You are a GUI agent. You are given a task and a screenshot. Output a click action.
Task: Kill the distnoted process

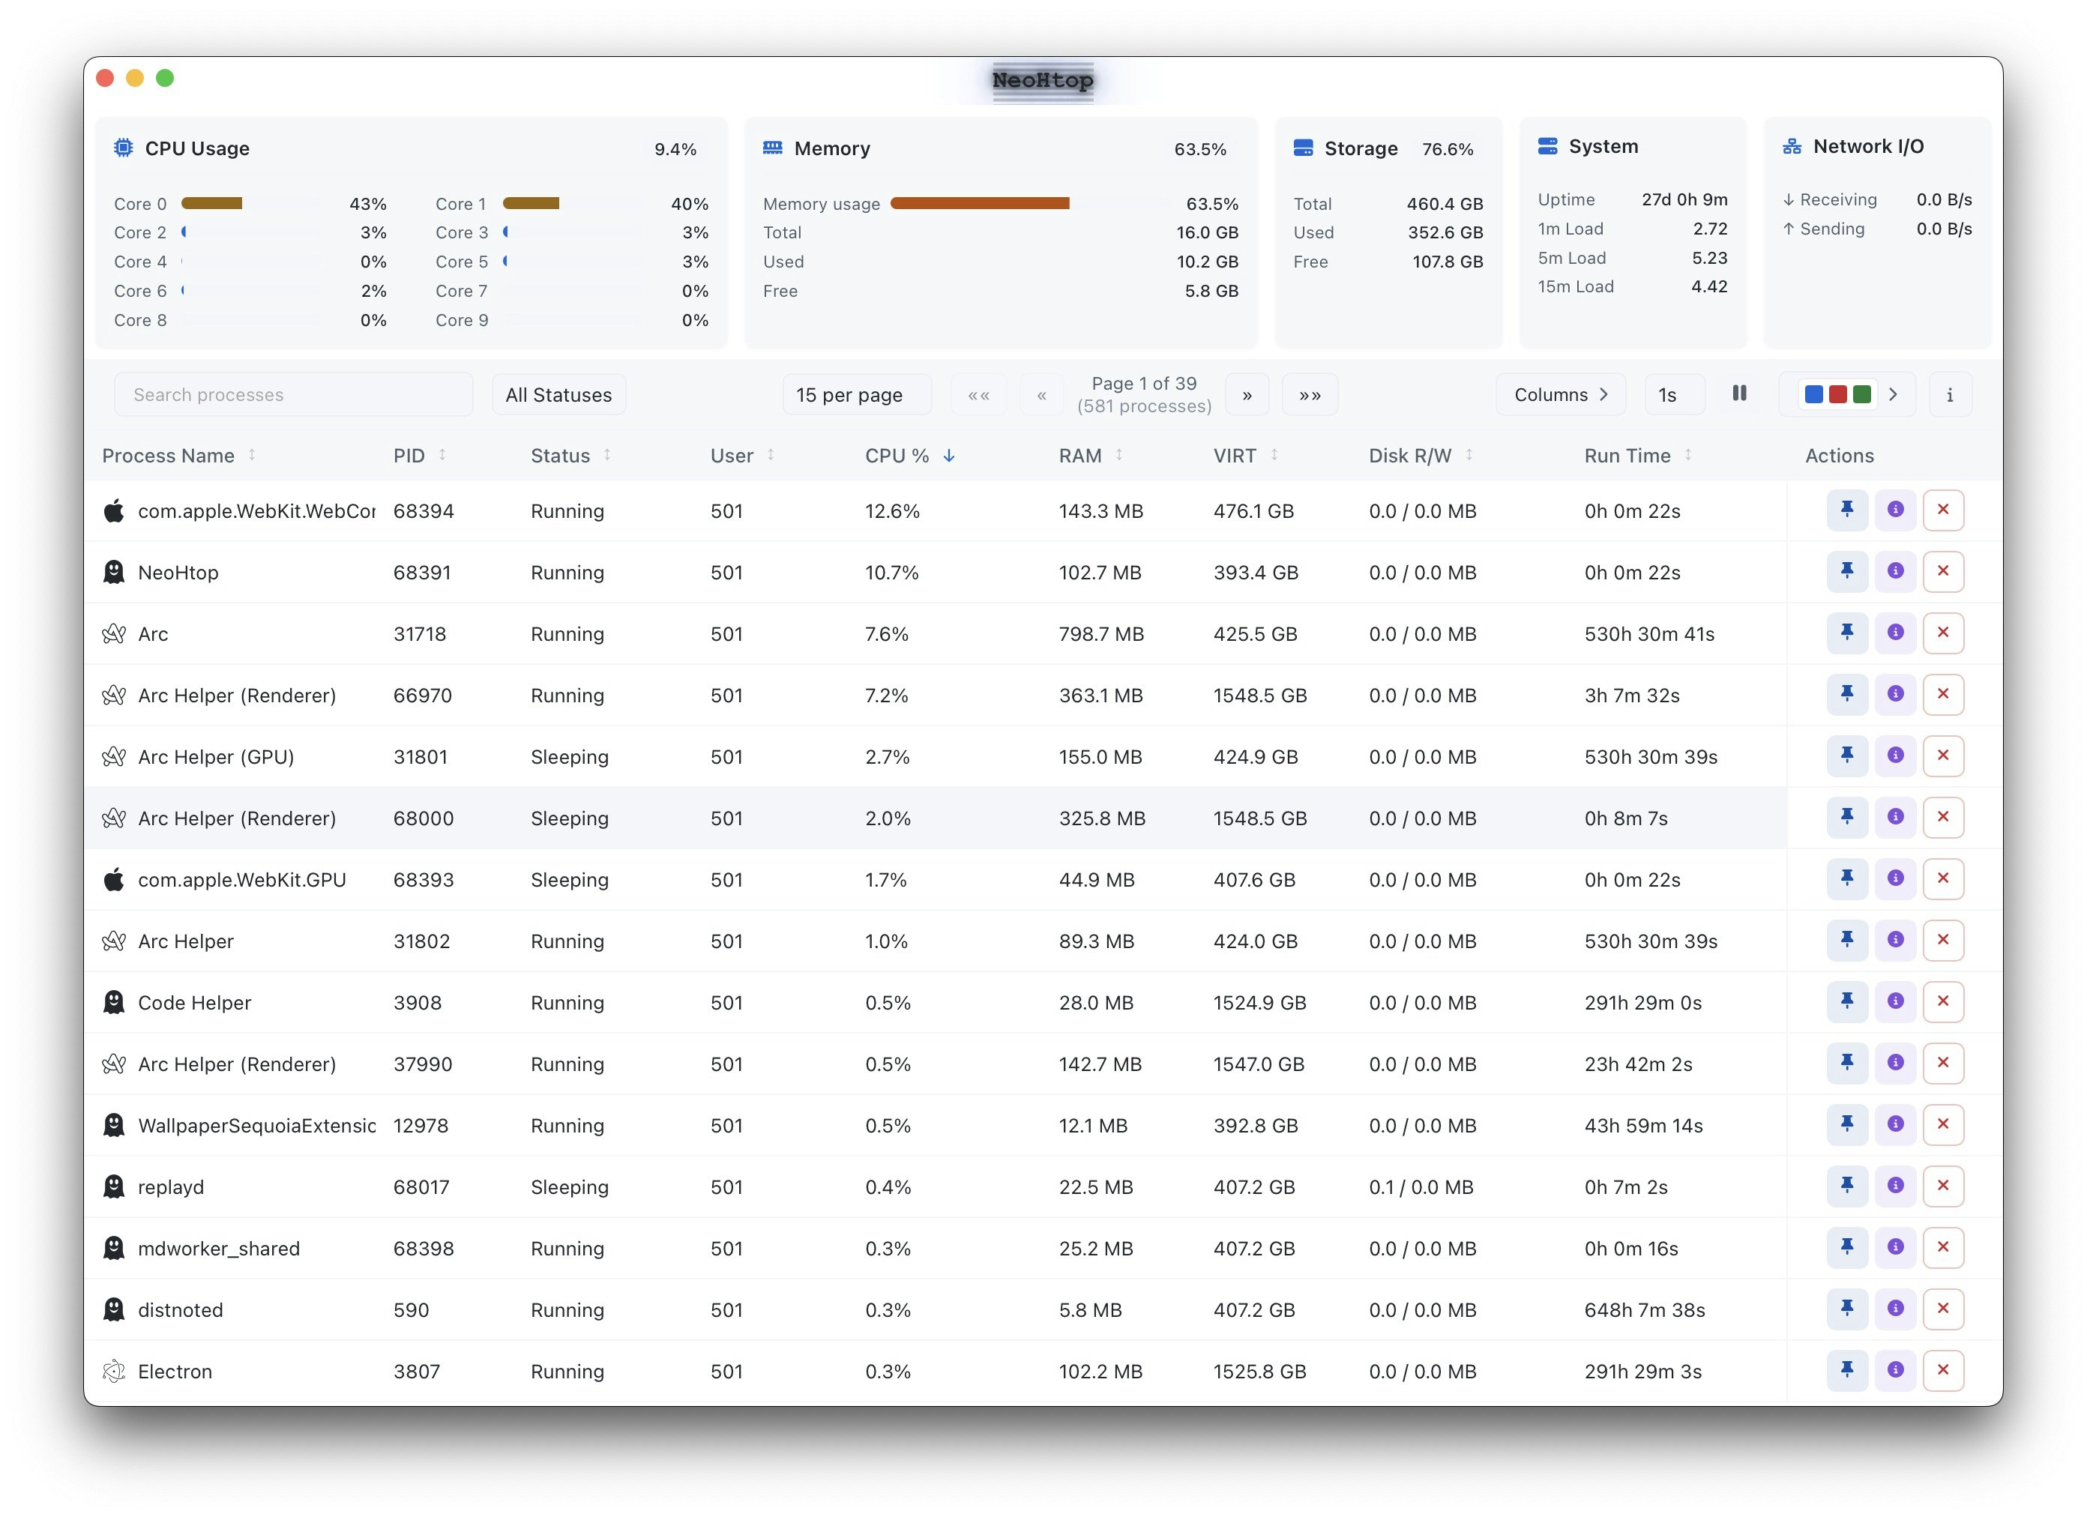coord(1942,1309)
